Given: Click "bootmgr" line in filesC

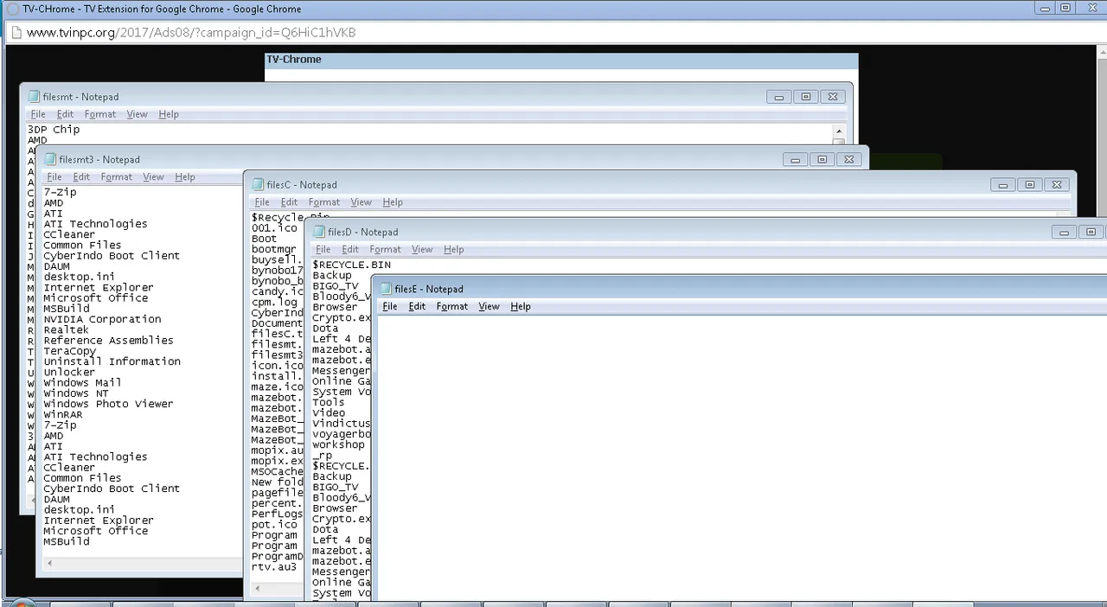Looking at the screenshot, I should pyautogui.click(x=274, y=249).
